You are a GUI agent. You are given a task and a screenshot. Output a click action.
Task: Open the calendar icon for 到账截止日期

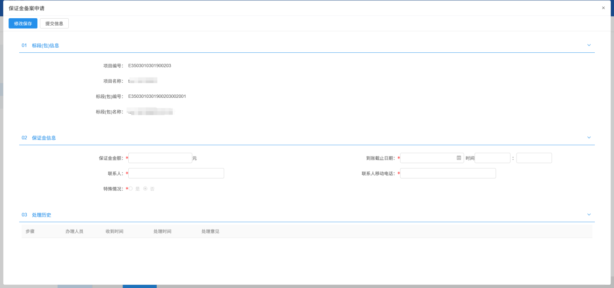click(459, 158)
